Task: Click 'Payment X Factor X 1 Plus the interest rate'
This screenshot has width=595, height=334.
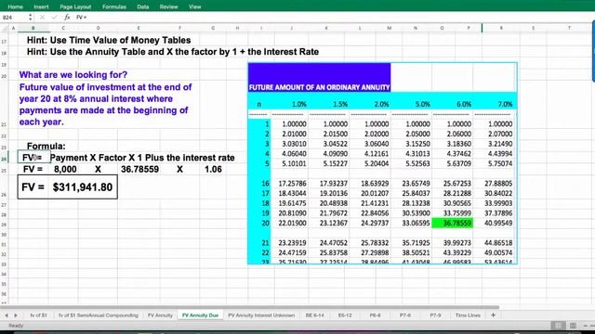Action: tap(142, 158)
